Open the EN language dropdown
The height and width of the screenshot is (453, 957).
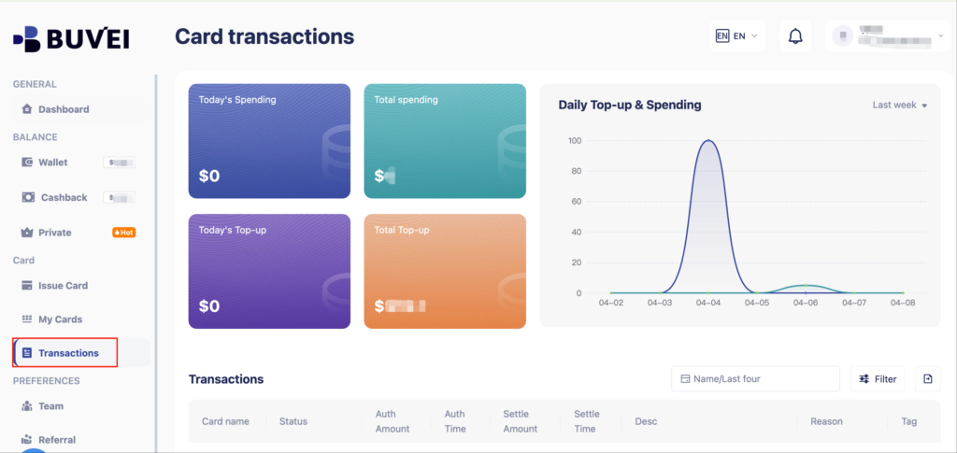point(737,36)
